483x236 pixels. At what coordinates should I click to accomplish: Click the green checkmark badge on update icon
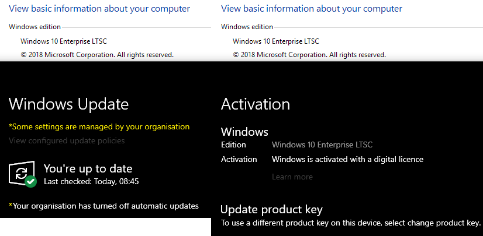click(31, 181)
